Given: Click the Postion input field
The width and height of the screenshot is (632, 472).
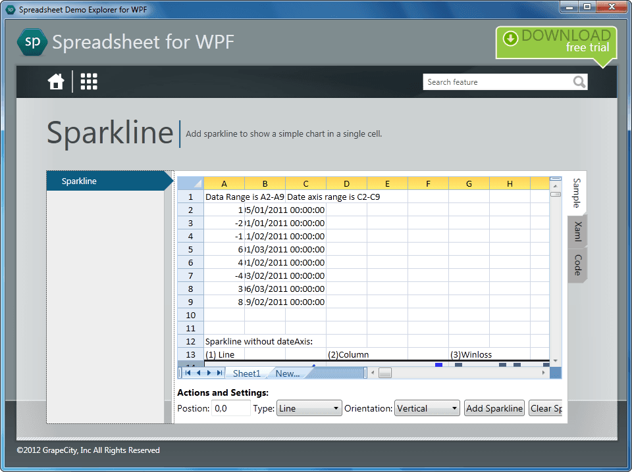Looking at the screenshot, I should click(231, 408).
